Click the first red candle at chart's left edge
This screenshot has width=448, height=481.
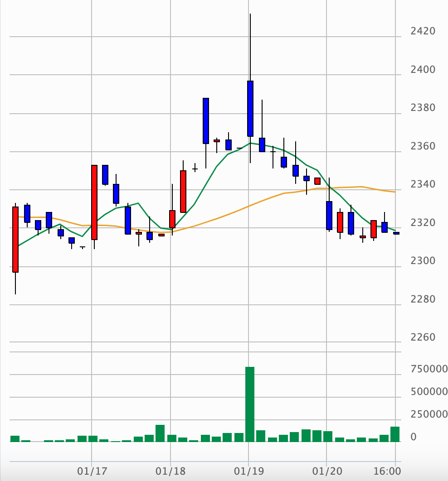[x=15, y=239]
